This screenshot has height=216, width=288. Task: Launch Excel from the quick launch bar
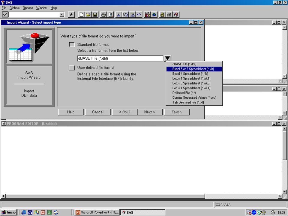tap(49, 212)
